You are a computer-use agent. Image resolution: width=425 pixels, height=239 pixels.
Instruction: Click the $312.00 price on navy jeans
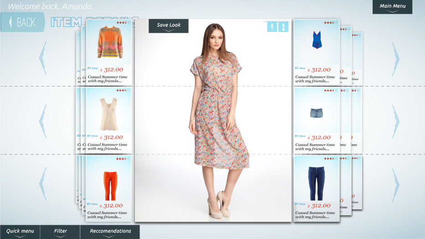tap(319, 206)
